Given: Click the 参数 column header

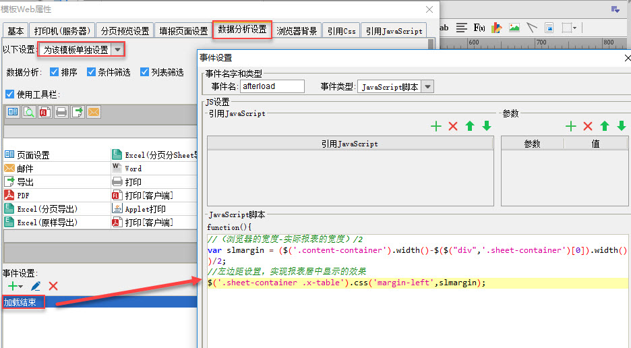Looking at the screenshot, I should pos(533,144).
